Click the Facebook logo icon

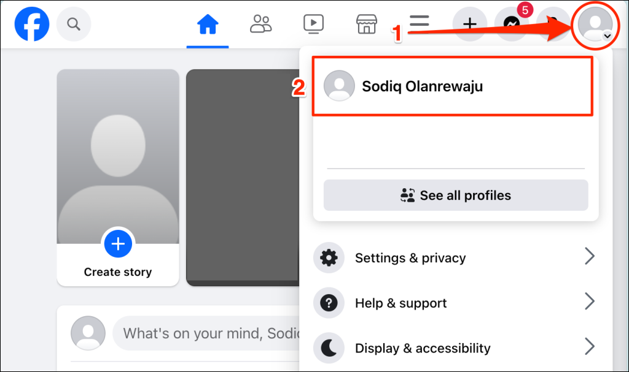pos(31,25)
